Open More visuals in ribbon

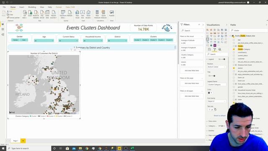[x=88, y=14]
